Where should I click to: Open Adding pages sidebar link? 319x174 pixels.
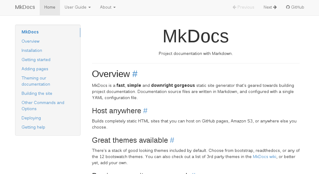[35, 69]
